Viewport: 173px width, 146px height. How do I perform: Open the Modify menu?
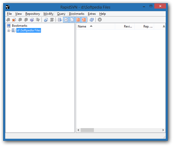(49, 14)
